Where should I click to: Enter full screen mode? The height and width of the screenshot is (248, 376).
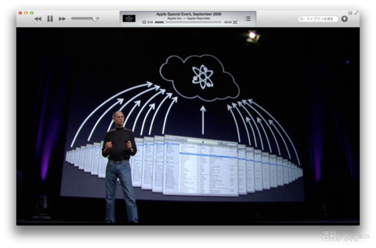point(357,12)
